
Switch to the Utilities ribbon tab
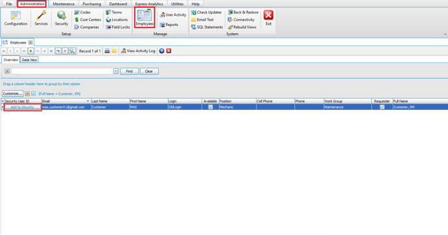[177, 4]
